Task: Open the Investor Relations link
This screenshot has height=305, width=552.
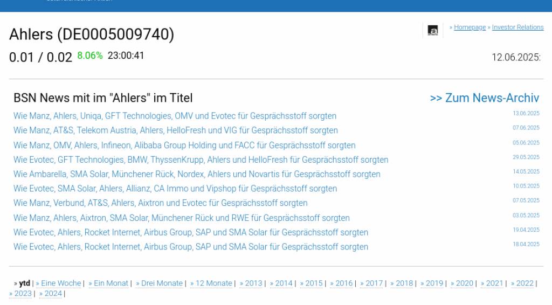Action: 517,27
